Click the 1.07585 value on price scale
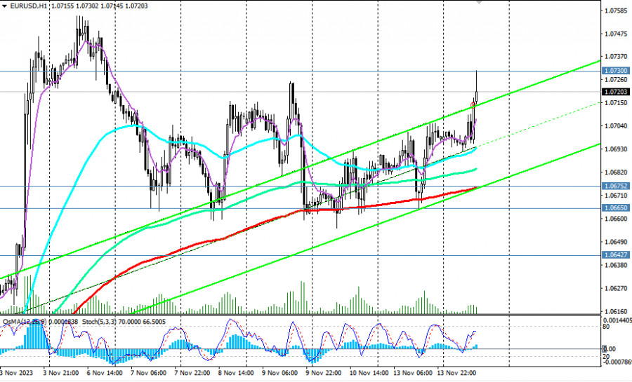The image size is (632, 382). (617, 11)
